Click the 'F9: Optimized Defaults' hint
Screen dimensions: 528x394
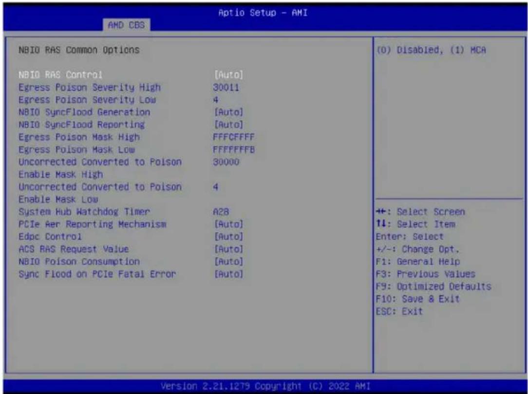tap(434, 287)
